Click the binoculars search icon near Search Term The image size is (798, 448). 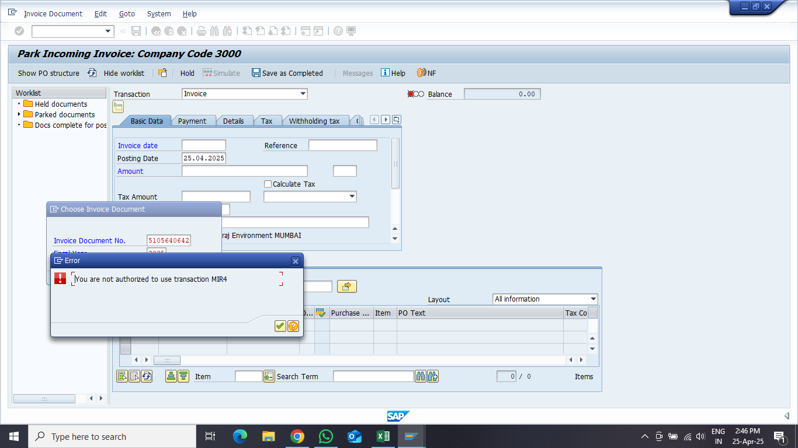tap(420, 376)
